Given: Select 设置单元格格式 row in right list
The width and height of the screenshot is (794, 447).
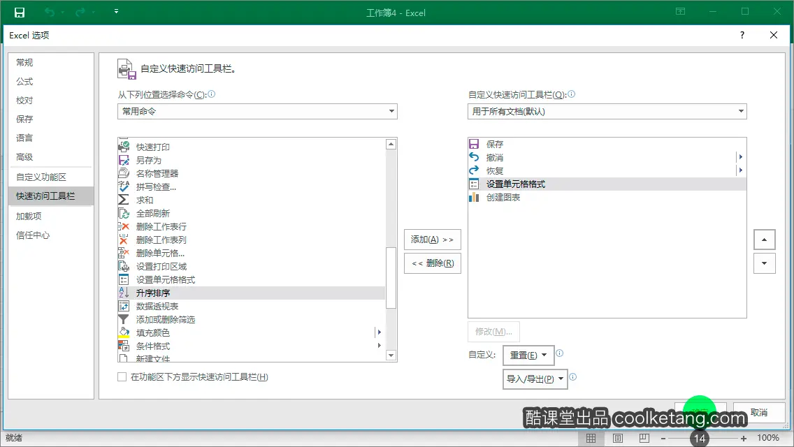Looking at the screenshot, I should [x=607, y=184].
